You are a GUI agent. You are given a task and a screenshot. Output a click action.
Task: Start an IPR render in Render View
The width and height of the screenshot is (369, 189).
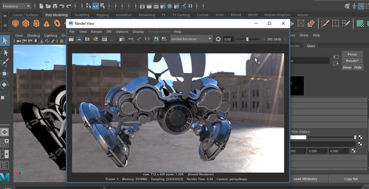pyautogui.click(x=104, y=39)
